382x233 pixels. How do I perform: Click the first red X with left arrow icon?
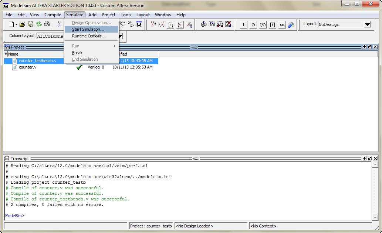[153, 24]
